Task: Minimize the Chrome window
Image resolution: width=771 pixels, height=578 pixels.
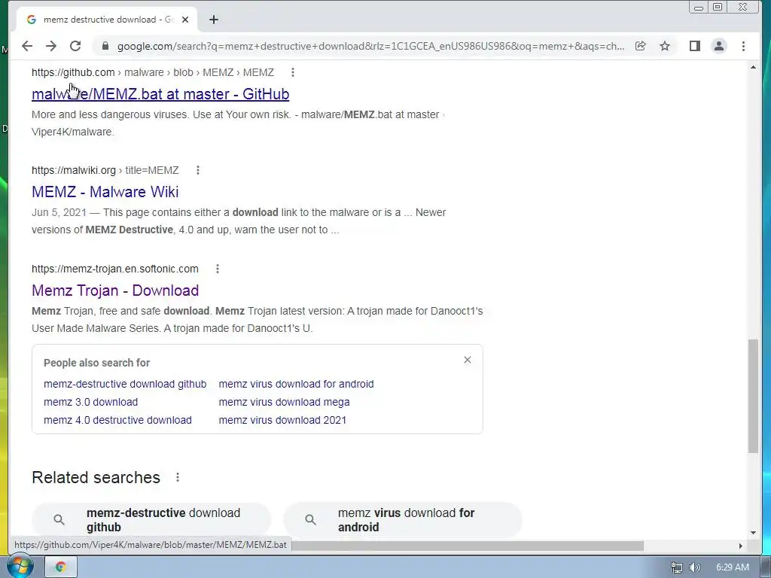Action: coord(698,8)
